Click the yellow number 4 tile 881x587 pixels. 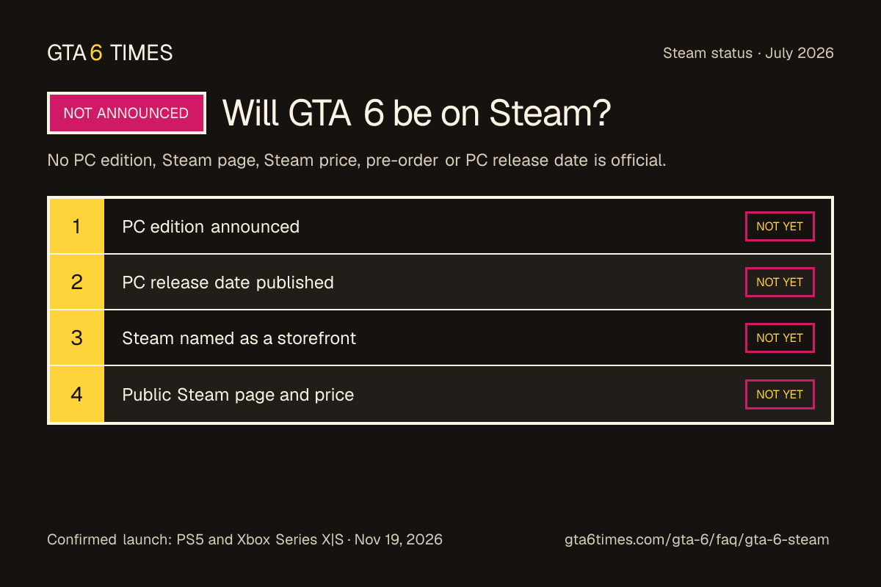coord(76,394)
